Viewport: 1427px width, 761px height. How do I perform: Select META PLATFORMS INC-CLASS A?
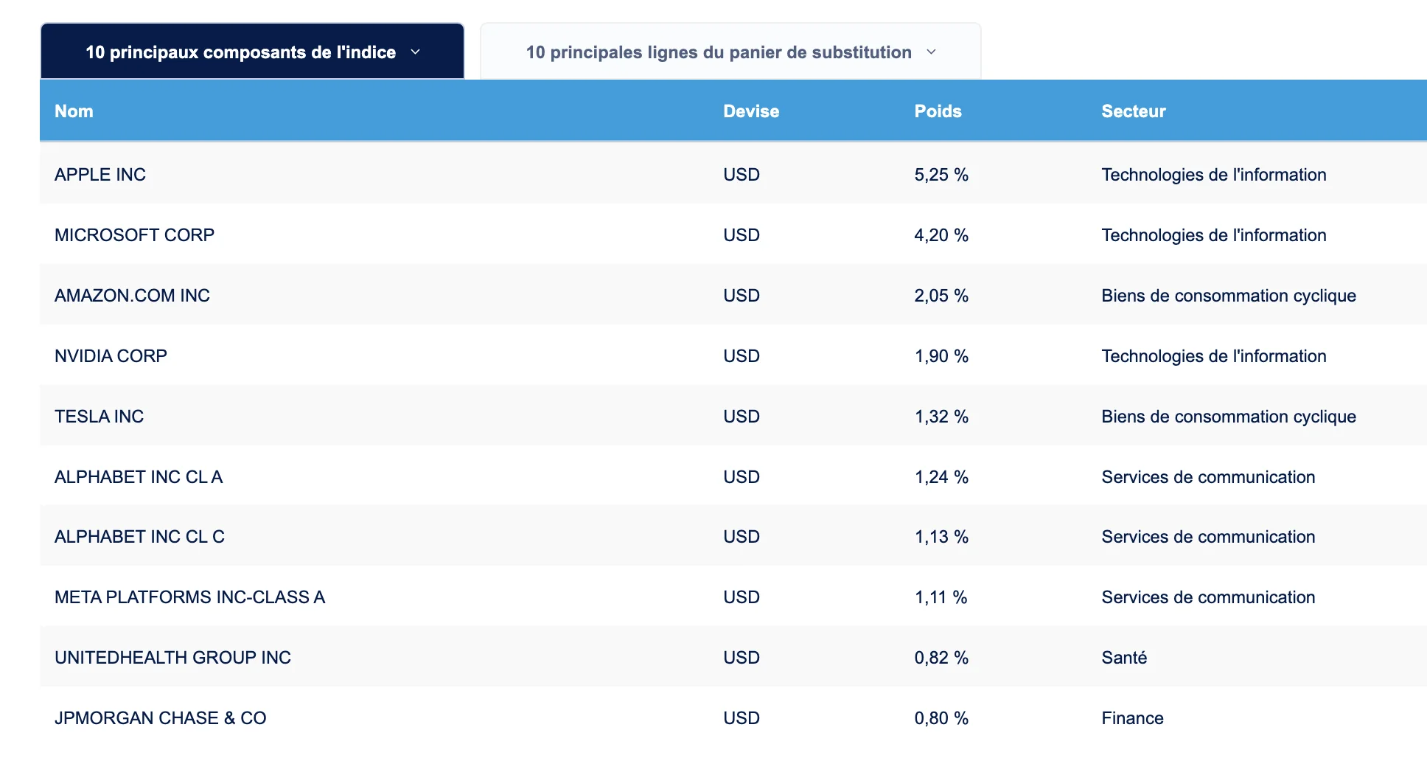click(189, 597)
